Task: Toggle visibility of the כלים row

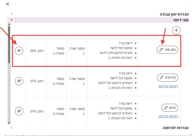Action: (x=19, y=111)
